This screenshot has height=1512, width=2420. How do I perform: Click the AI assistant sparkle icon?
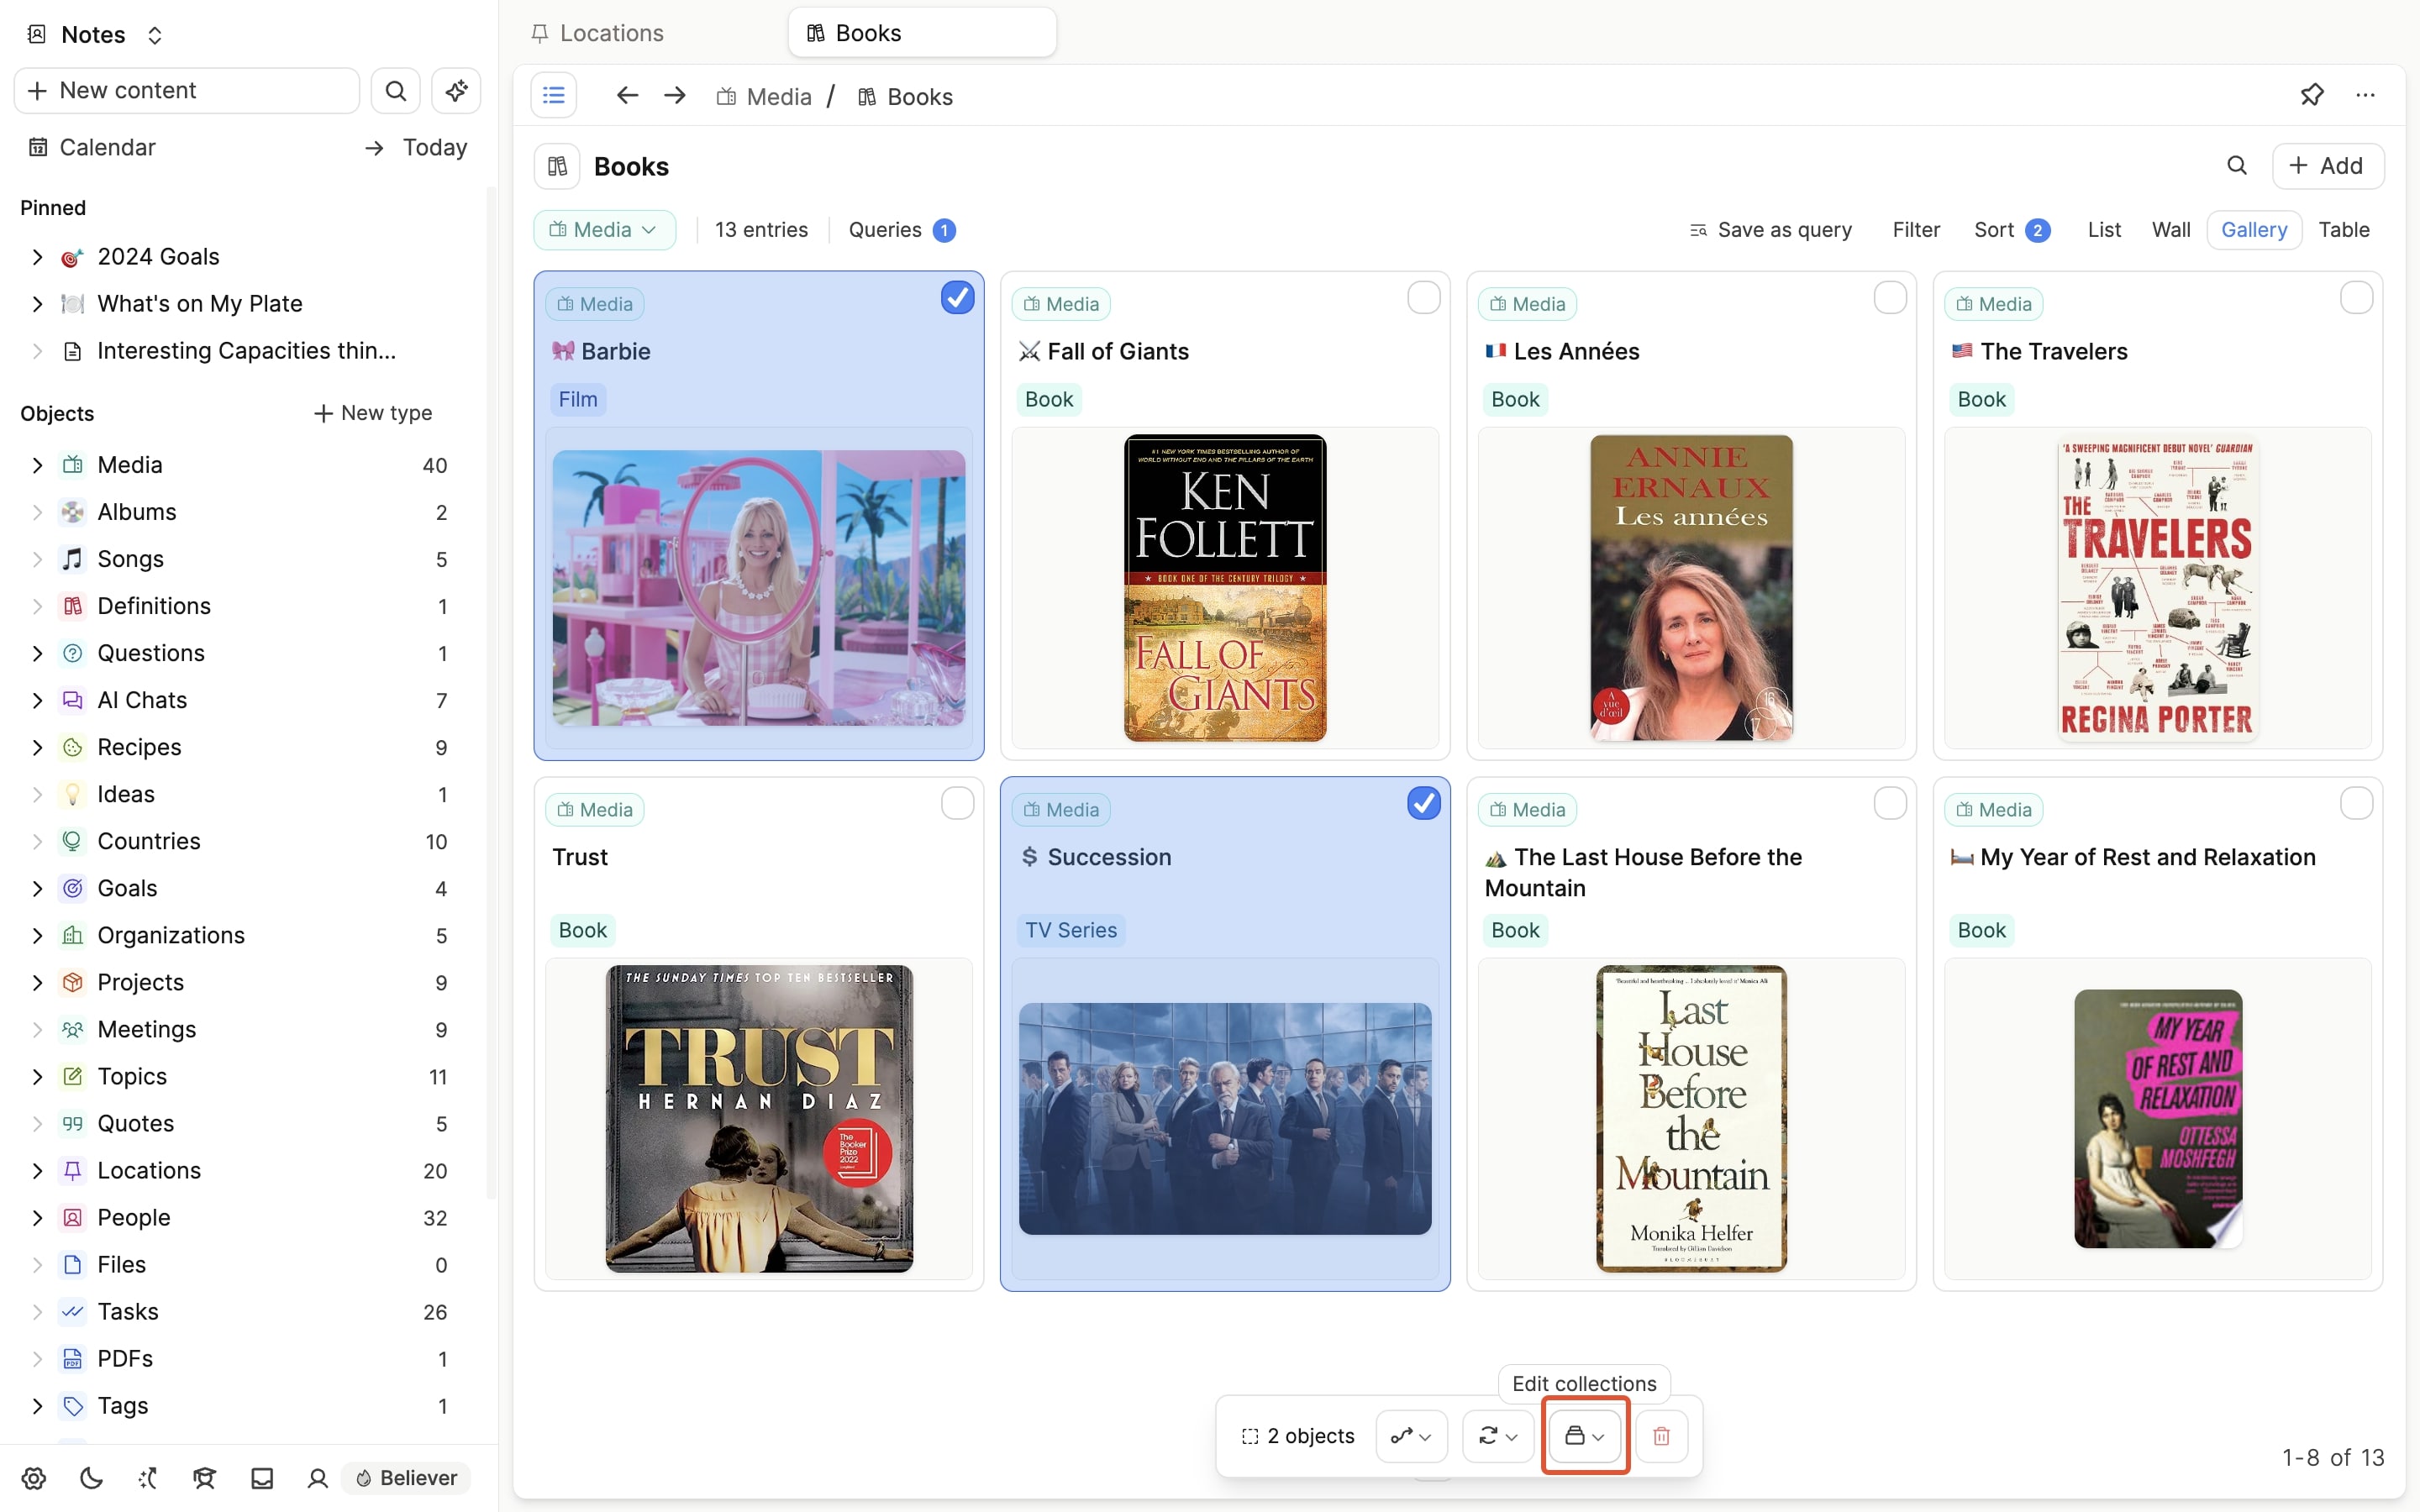(x=456, y=91)
